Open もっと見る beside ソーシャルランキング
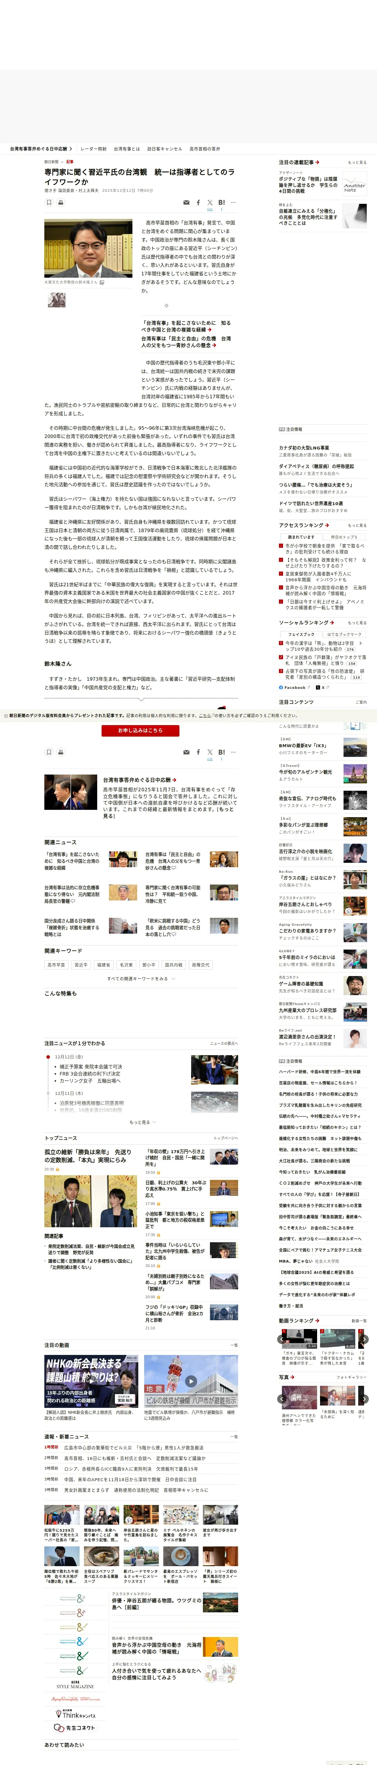Image resolution: width=377 pixels, height=1765 pixels. click(x=357, y=623)
